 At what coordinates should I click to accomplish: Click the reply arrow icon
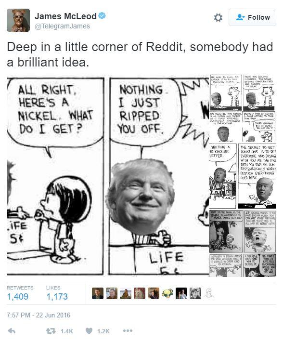pos(12,331)
